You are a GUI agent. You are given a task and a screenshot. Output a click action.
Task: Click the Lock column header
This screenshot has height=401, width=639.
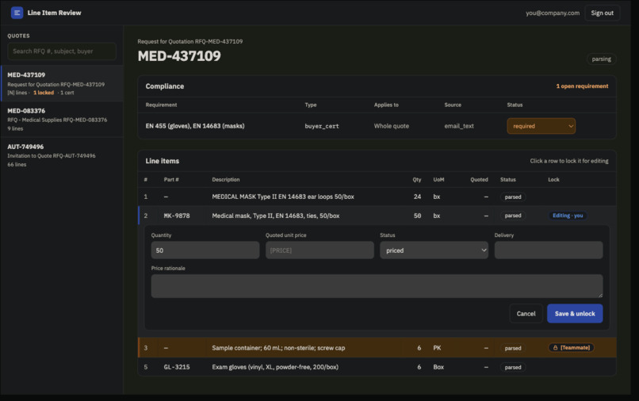tap(553, 179)
